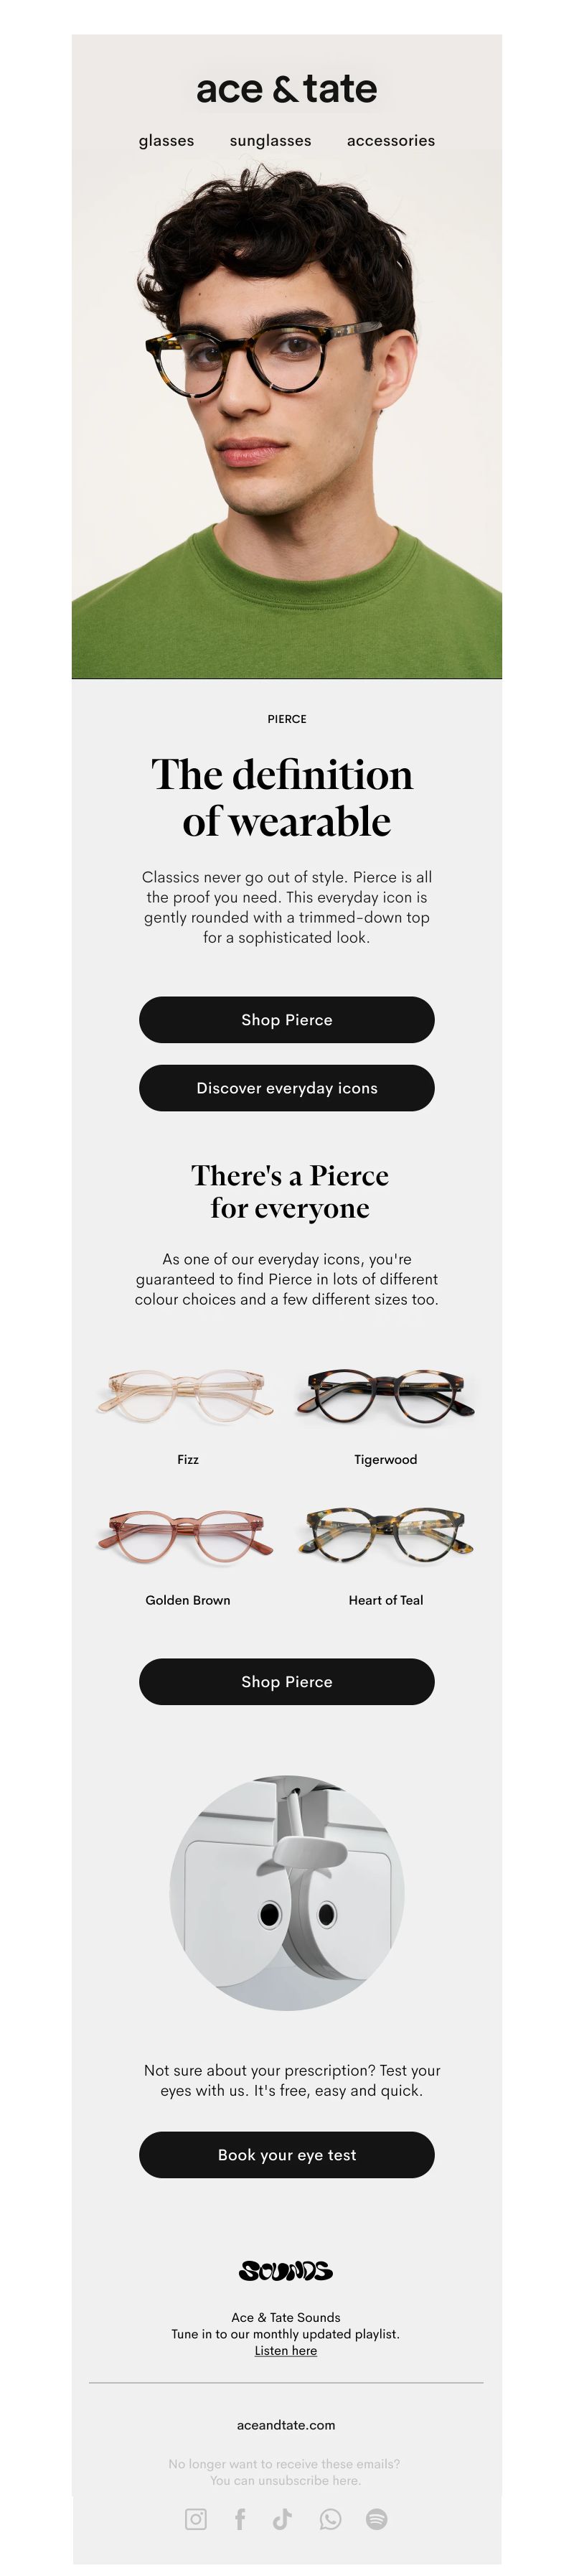Go to the glasses menu item
Screen dimensions: 574x2576
166,141
